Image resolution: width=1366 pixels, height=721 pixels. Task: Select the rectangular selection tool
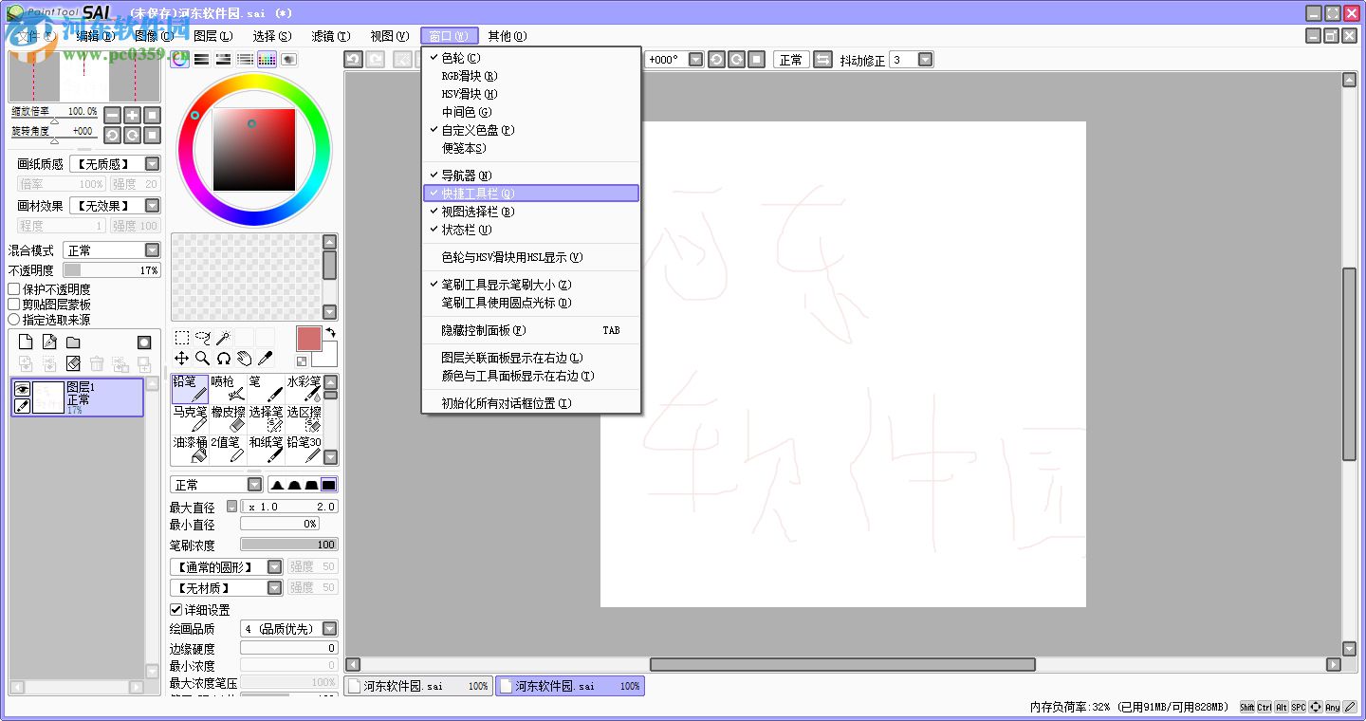pyautogui.click(x=181, y=338)
